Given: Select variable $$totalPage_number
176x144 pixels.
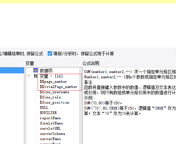Looking at the screenshot, I should coord(58,87).
